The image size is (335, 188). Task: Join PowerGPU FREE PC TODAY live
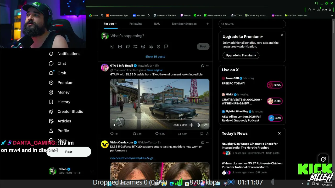click(275, 85)
